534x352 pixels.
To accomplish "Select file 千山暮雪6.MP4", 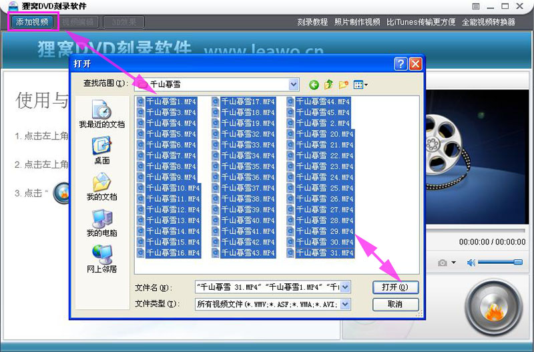I will [x=171, y=145].
